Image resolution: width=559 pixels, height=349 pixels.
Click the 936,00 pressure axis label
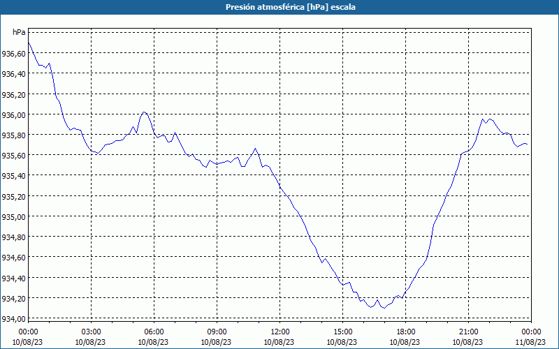[x=13, y=115]
